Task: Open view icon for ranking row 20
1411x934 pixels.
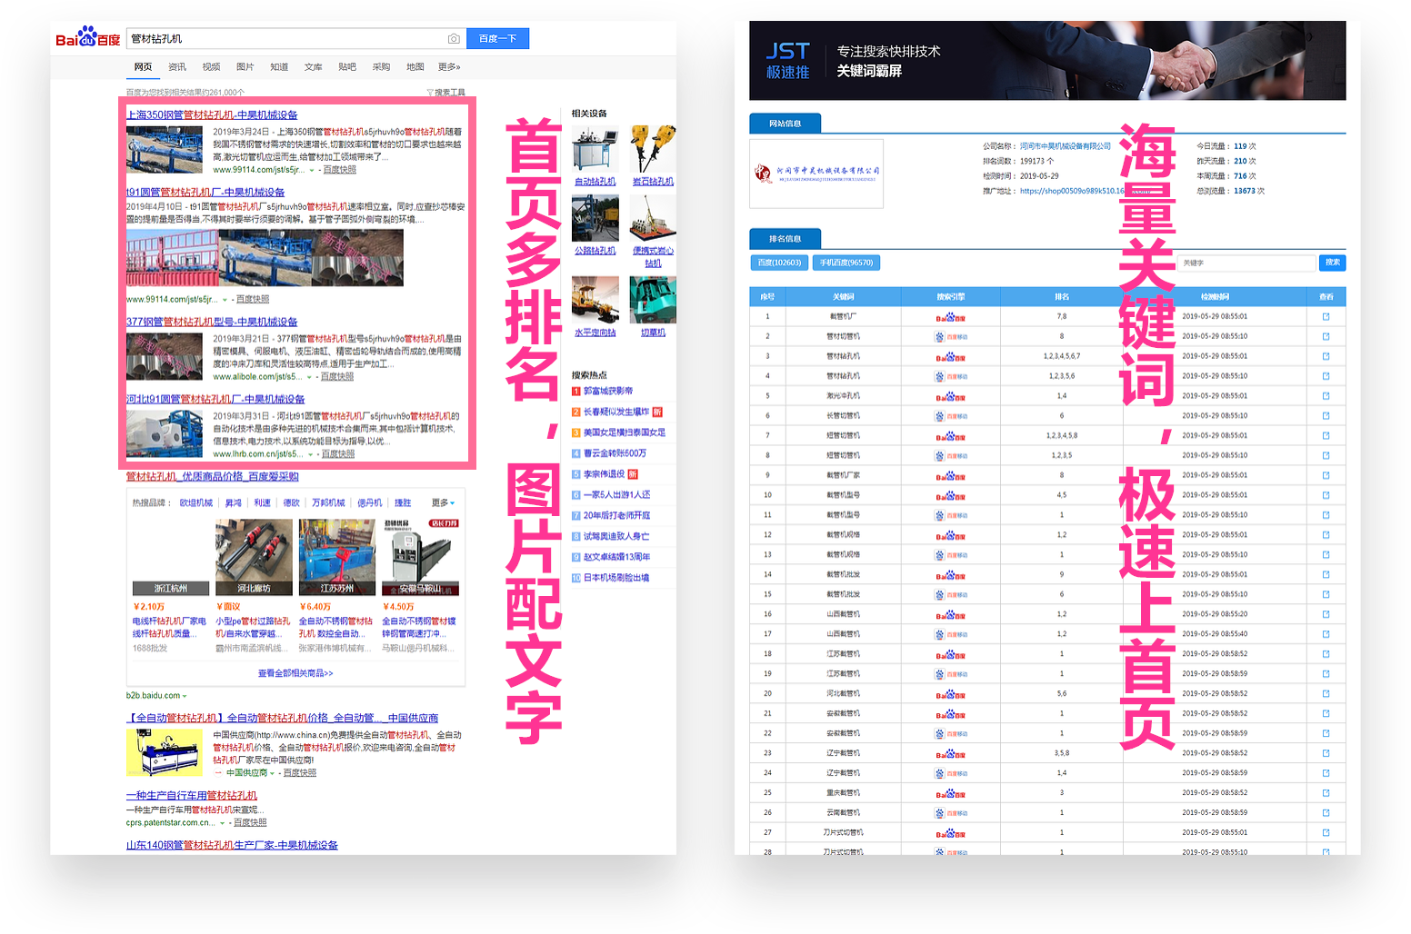Action: click(1326, 693)
